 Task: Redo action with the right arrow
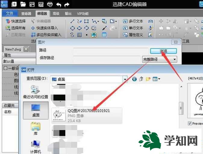point(67,5)
